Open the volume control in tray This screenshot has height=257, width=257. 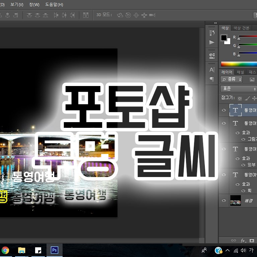point(243,250)
